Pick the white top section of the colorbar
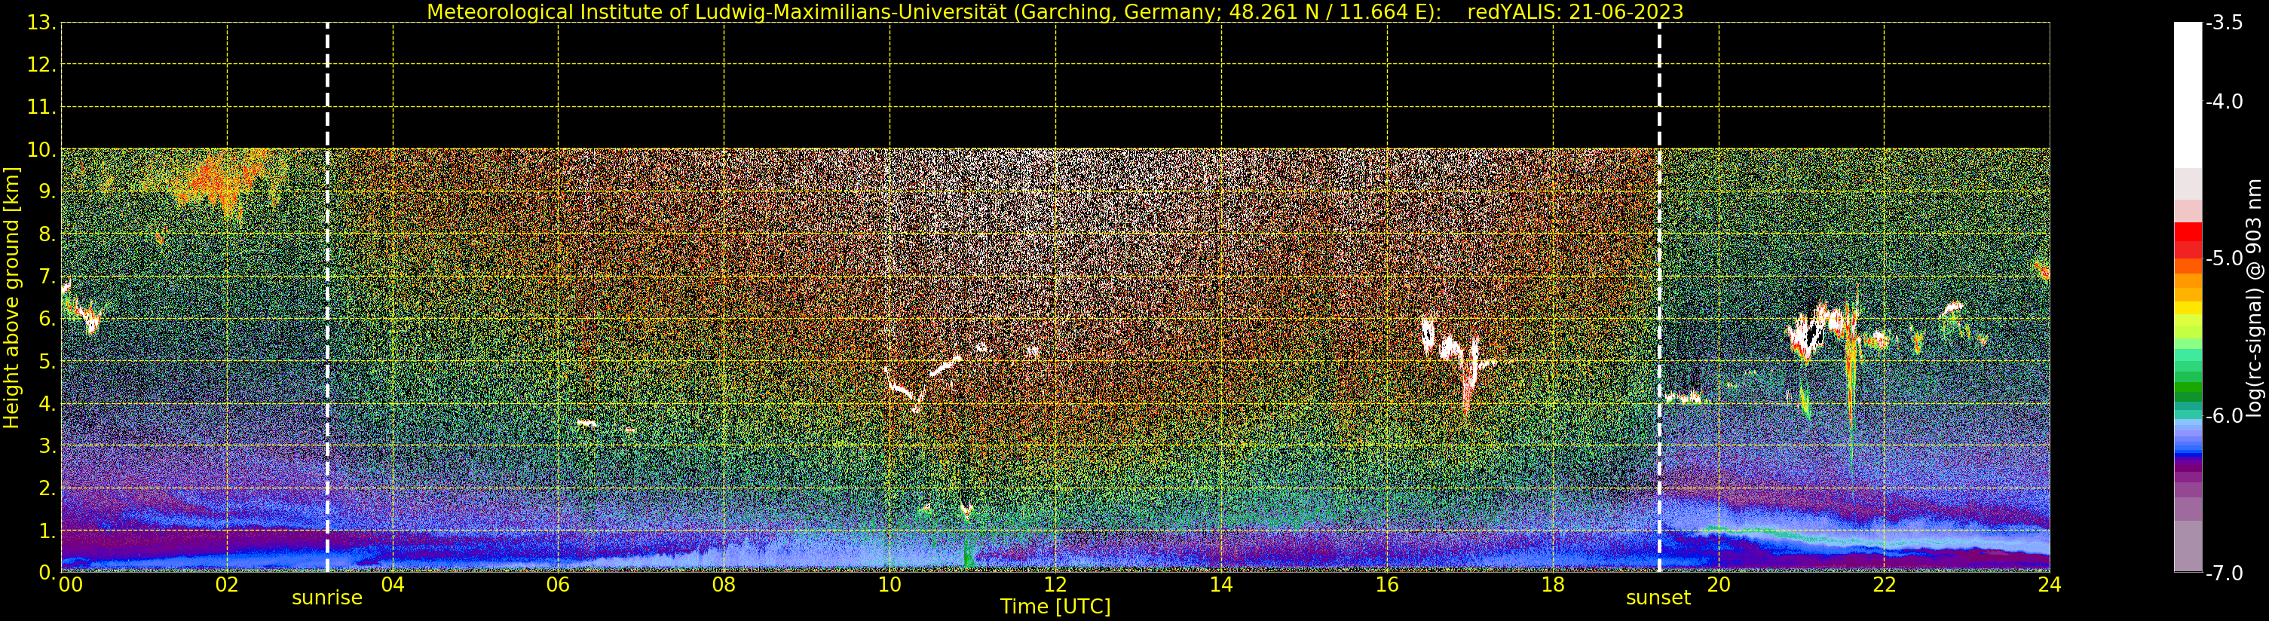This screenshot has height=621, width=2269. pyautogui.click(x=2187, y=94)
